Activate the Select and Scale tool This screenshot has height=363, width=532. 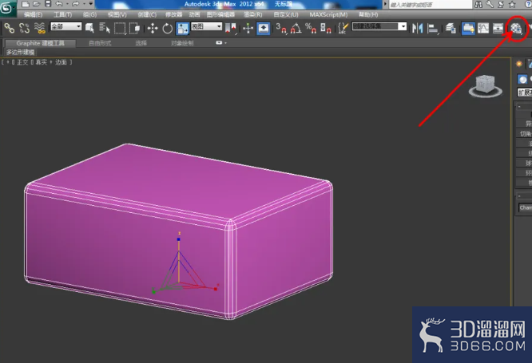[x=183, y=28]
